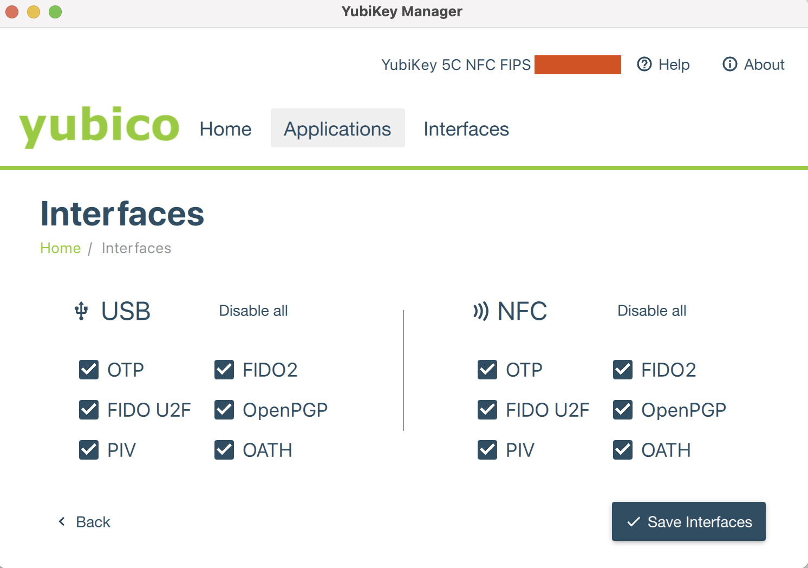
Task: Open the Applications menu tab
Action: (x=337, y=128)
